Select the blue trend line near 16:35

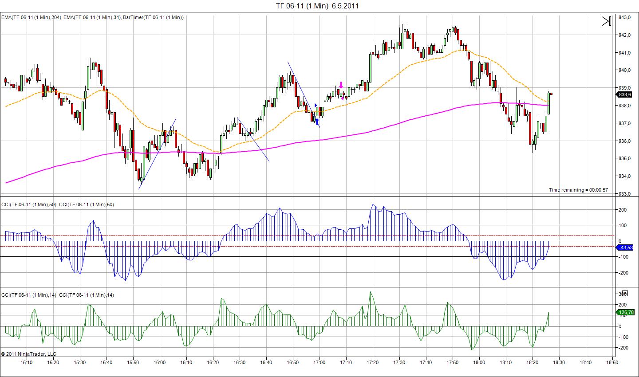253,139
